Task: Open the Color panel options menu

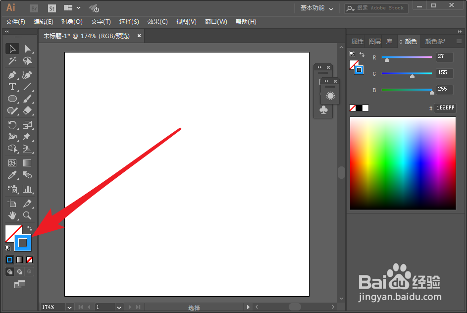Action: click(x=459, y=42)
